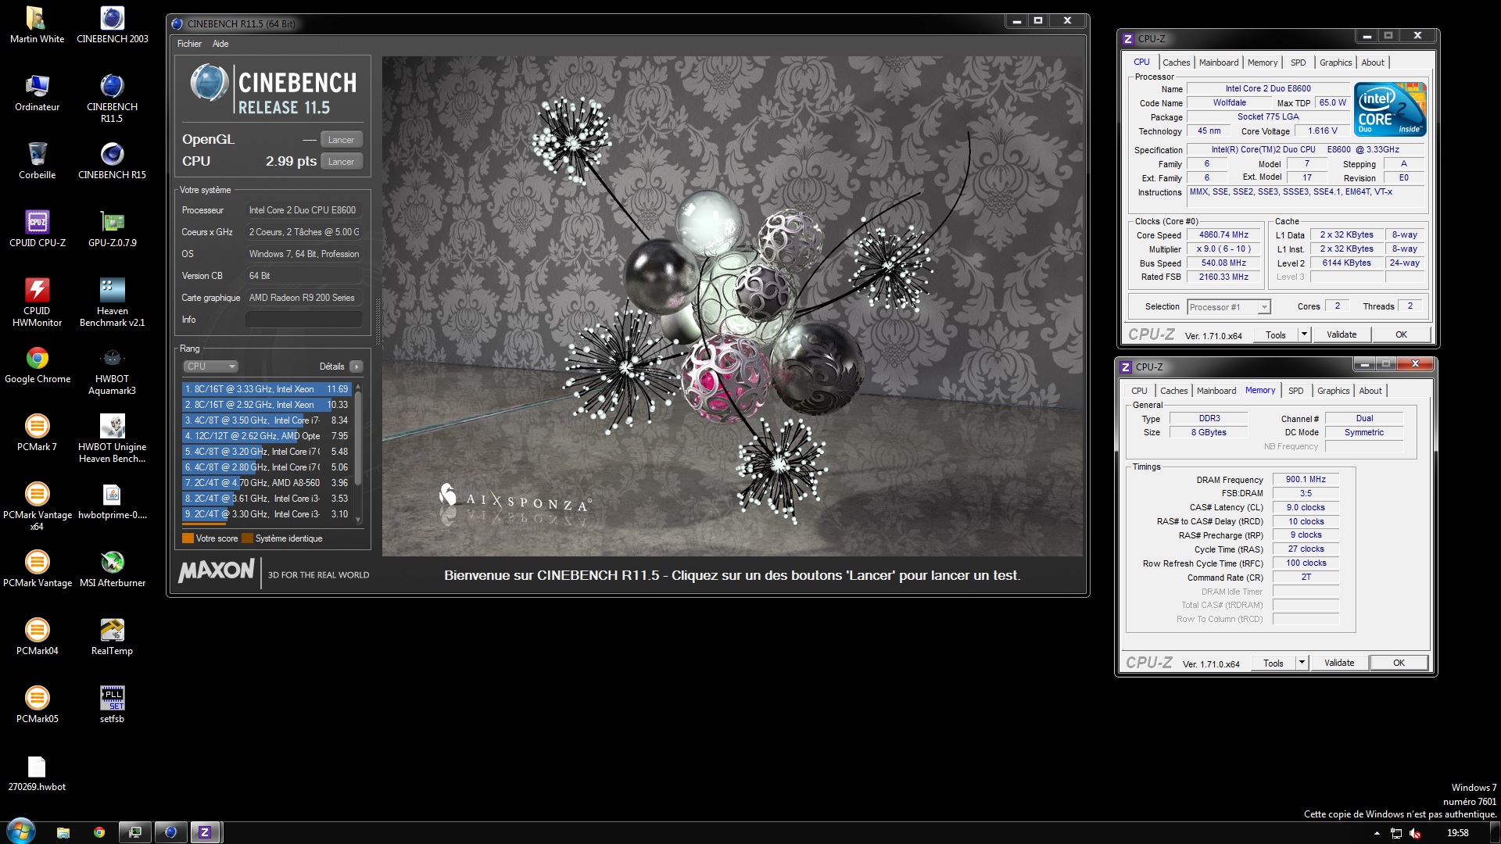Click the Windows Start orb
The image size is (1501, 844).
click(21, 831)
